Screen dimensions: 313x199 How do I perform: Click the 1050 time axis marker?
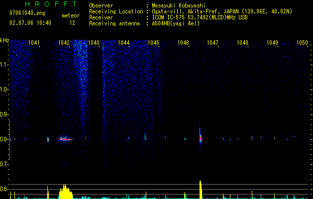pyautogui.click(x=302, y=42)
